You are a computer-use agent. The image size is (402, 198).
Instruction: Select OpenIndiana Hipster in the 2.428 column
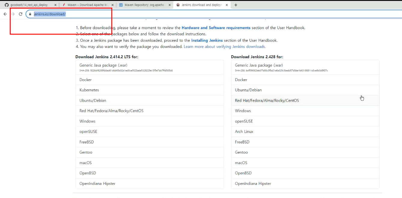tap(305, 184)
